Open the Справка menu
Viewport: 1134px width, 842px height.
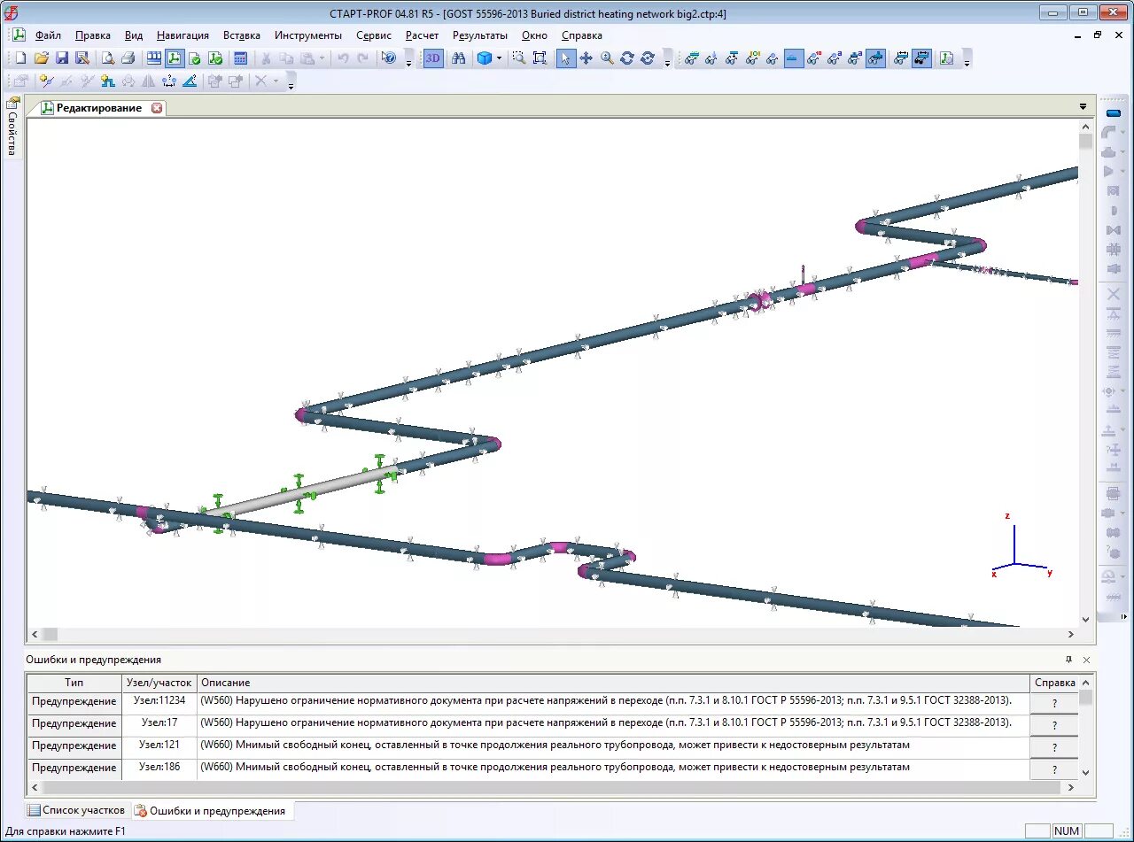(x=582, y=35)
